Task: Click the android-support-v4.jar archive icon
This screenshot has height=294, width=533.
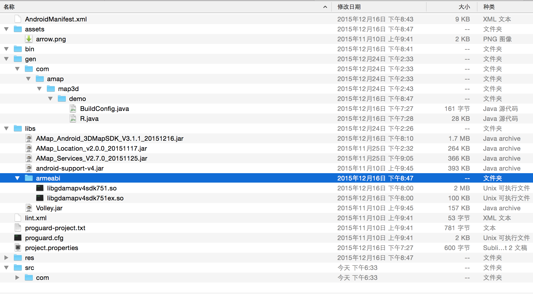Action: tap(29, 168)
